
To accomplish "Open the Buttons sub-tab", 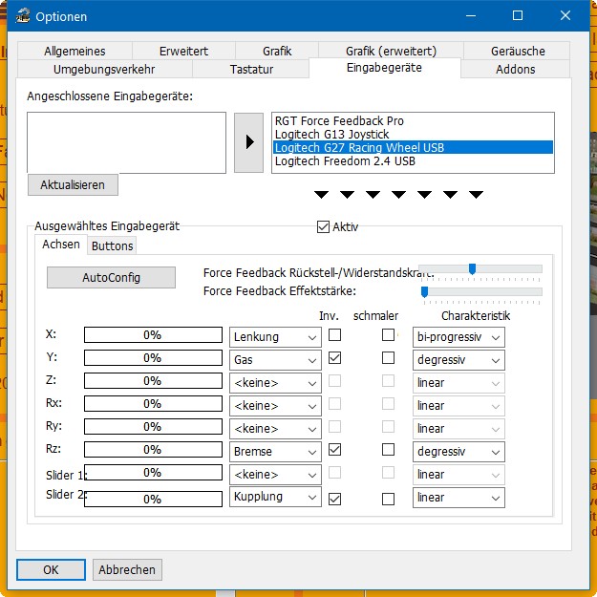I will pos(112,245).
